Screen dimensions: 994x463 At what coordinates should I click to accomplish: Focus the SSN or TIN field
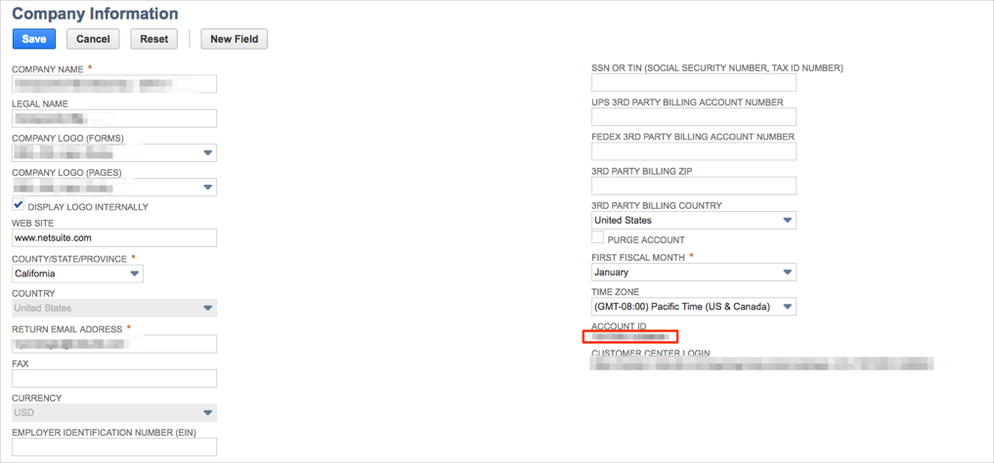click(x=693, y=83)
